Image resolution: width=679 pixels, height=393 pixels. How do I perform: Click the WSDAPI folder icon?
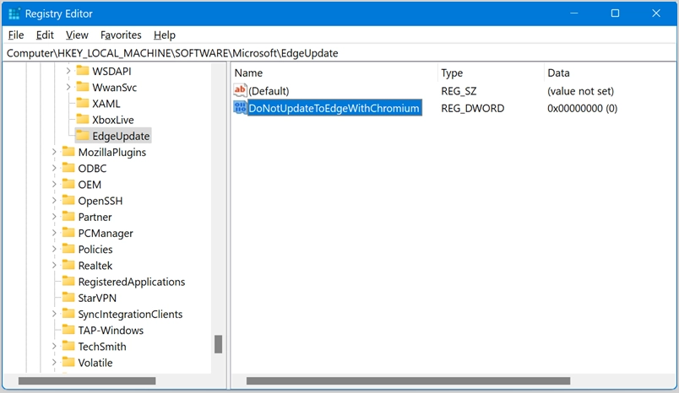coord(82,71)
